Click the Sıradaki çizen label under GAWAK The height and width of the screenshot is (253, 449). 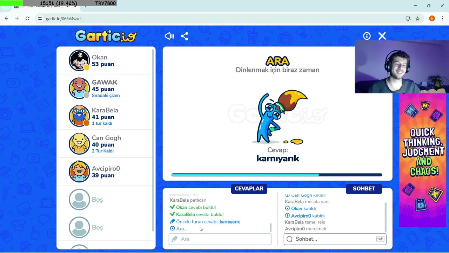tap(106, 96)
